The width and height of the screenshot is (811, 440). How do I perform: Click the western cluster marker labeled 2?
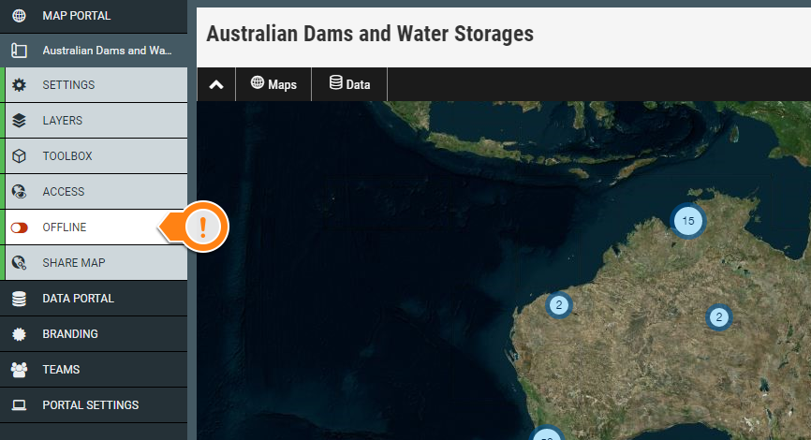(558, 305)
